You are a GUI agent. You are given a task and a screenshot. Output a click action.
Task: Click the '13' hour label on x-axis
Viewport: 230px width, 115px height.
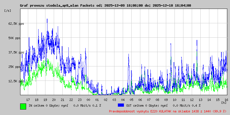tap(200, 100)
